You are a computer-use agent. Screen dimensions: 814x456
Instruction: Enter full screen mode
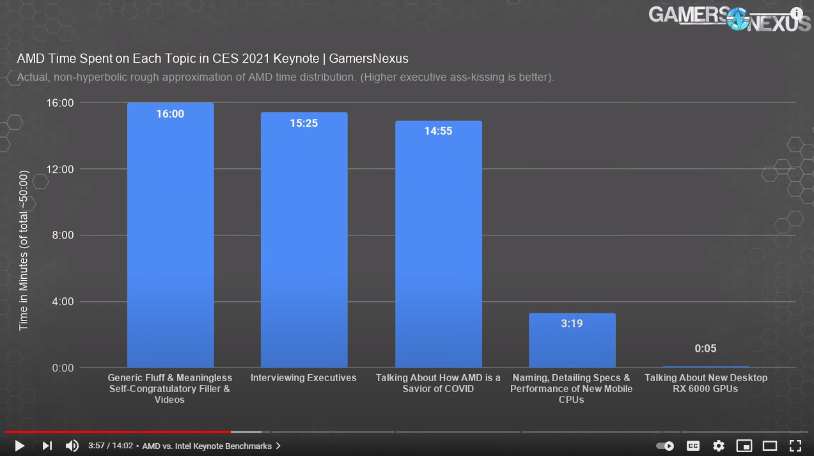tap(795, 446)
